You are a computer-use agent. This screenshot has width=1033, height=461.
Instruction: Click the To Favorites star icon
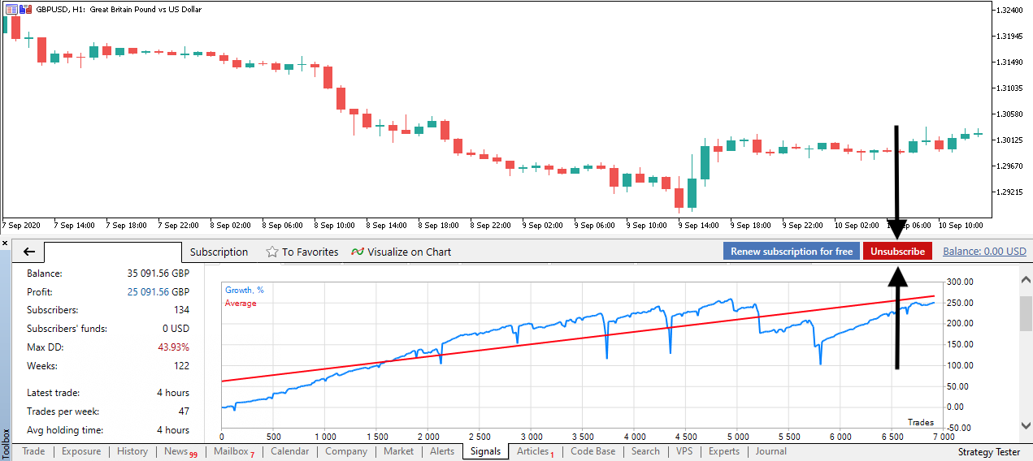(x=272, y=252)
